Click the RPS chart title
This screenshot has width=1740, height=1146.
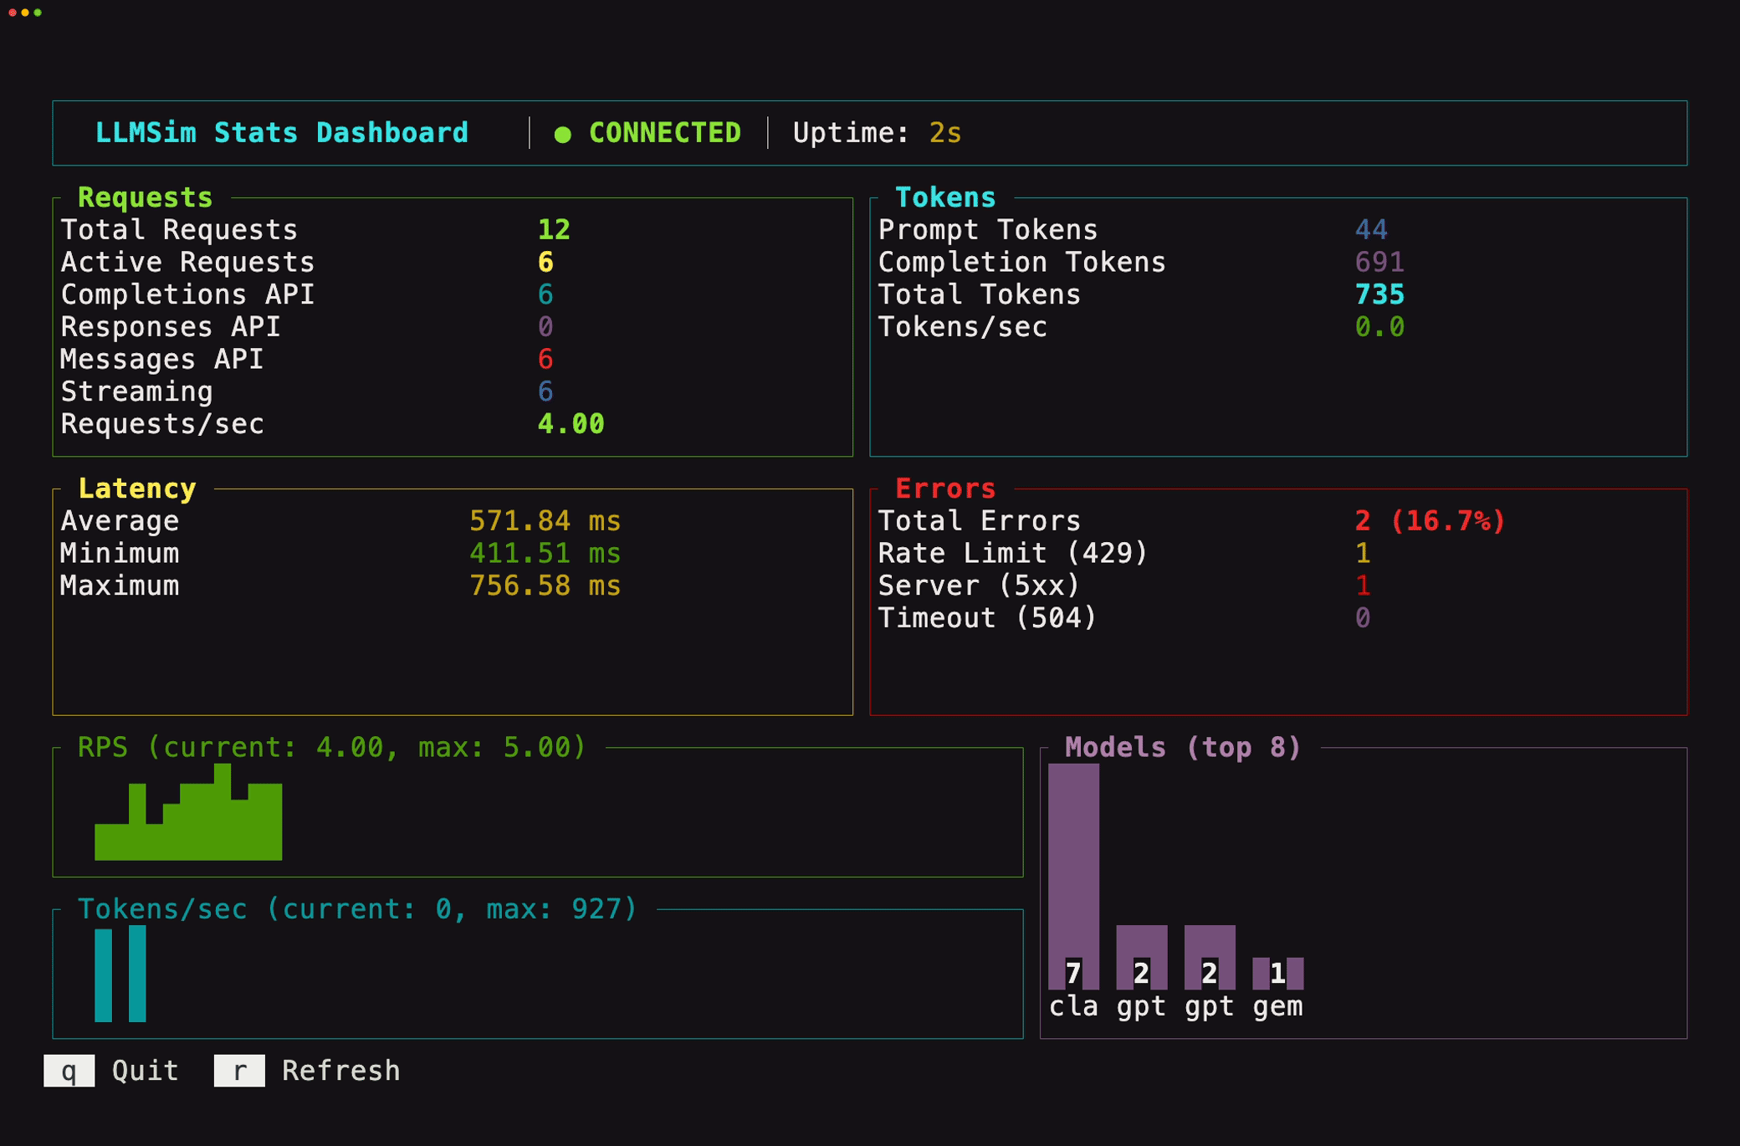coord(332,747)
